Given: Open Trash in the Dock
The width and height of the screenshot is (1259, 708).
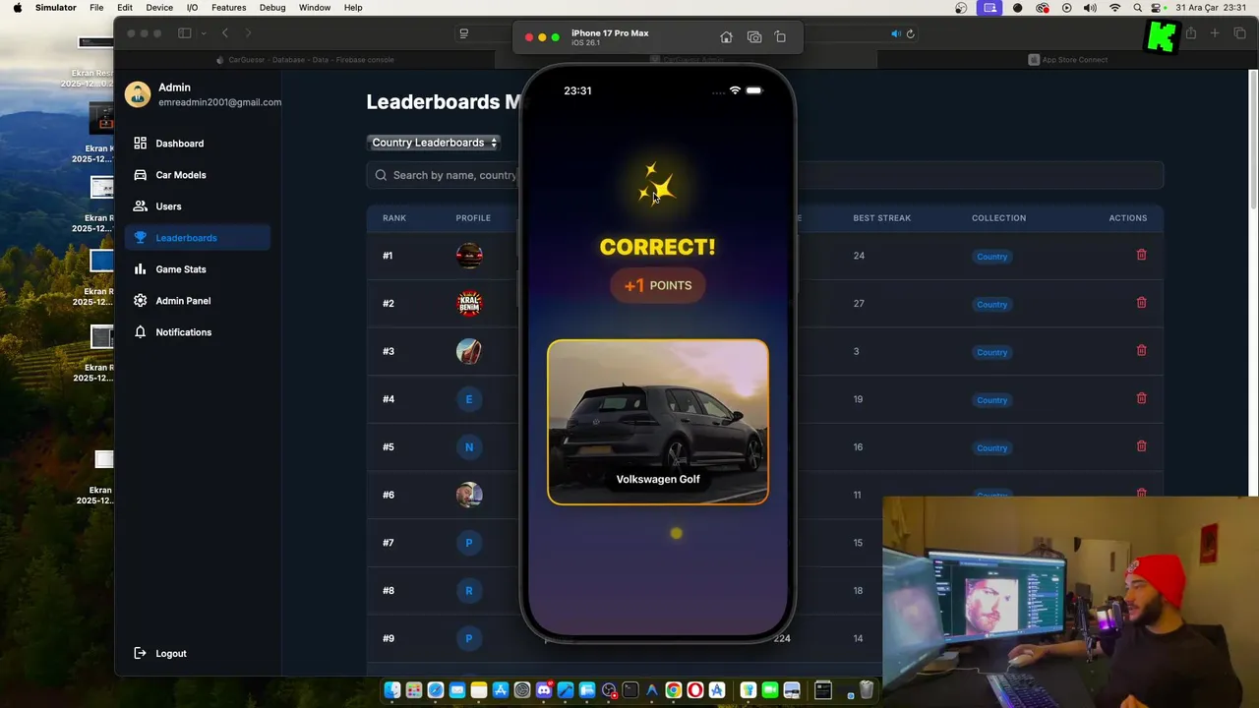Looking at the screenshot, I should (x=867, y=690).
